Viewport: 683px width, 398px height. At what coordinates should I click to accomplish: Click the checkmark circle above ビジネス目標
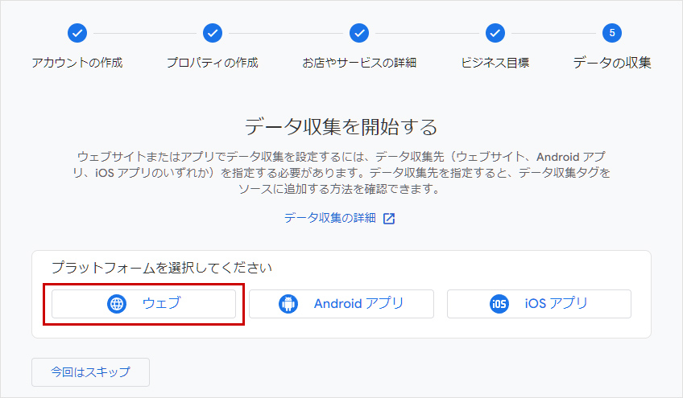click(x=495, y=33)
